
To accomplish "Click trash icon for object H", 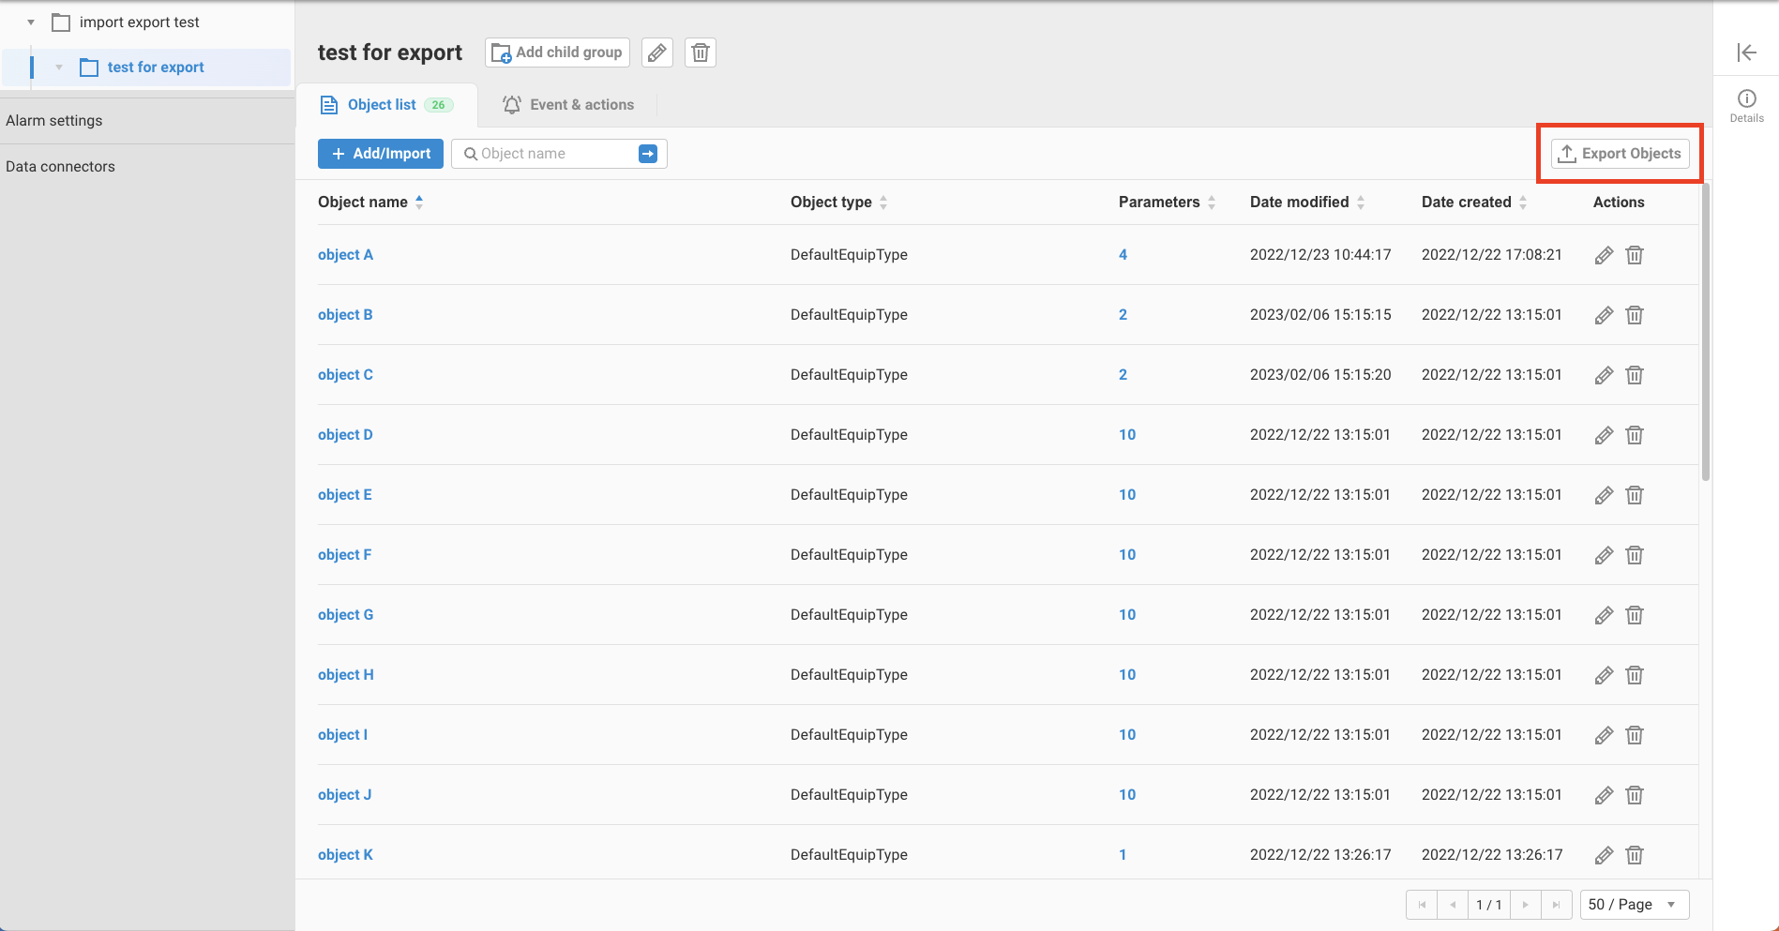I will pos(1635,675).
